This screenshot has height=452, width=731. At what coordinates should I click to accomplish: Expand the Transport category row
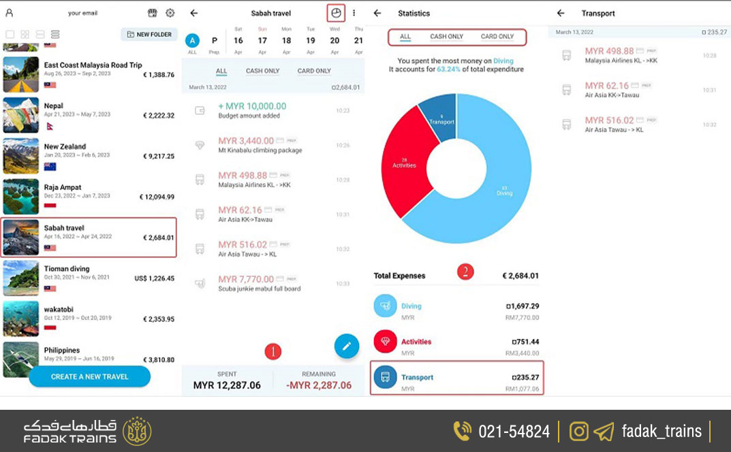coord(456,378)
